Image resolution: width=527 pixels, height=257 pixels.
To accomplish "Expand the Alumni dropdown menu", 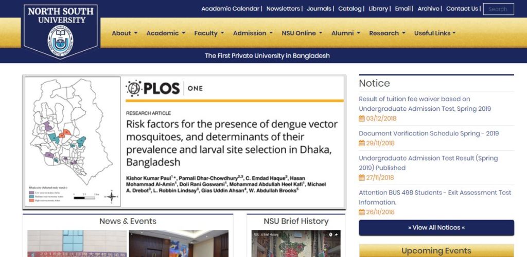I will (x=346, y=33).
